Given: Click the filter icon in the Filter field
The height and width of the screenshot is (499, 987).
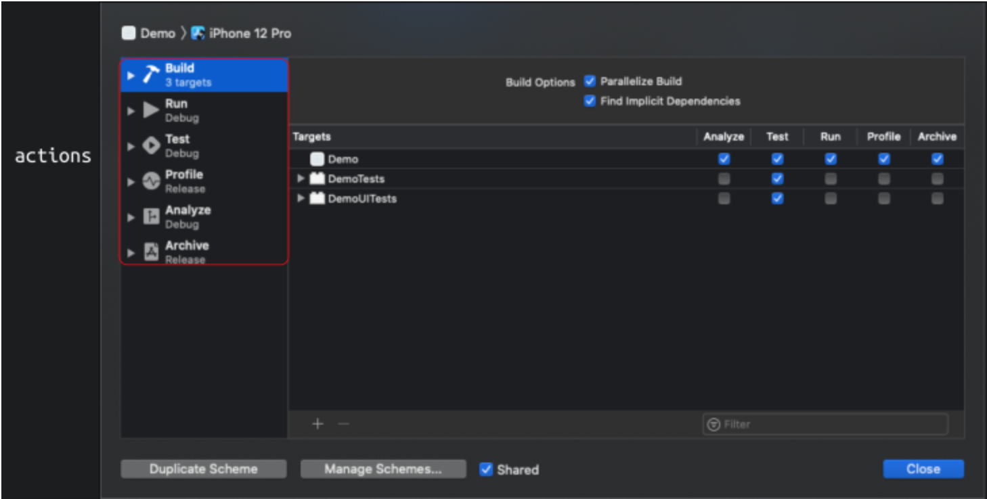Looking at the screenshot, I should [x=714, y=425].
